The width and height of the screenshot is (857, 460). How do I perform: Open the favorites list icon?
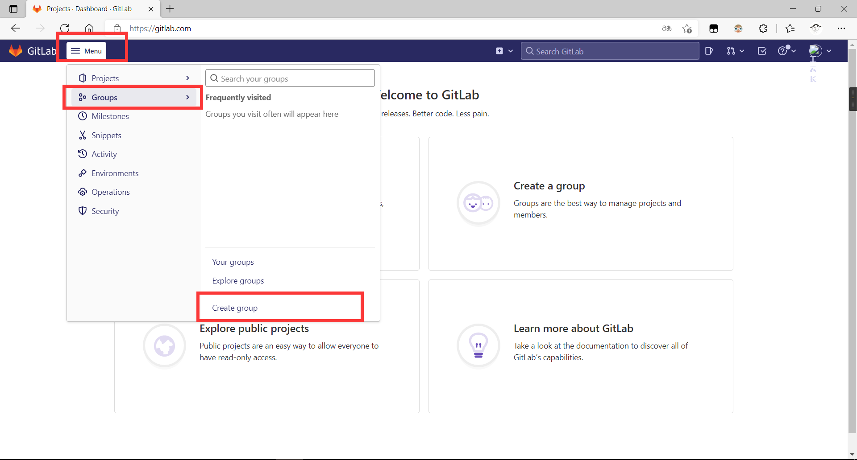(790, 29)
